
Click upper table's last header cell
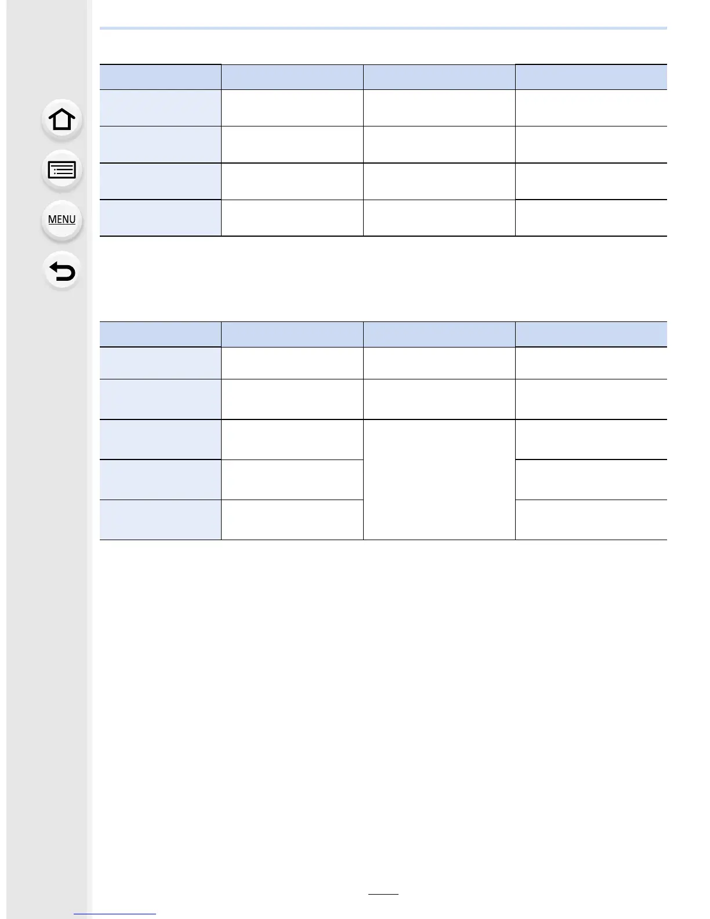pos(591,77)
